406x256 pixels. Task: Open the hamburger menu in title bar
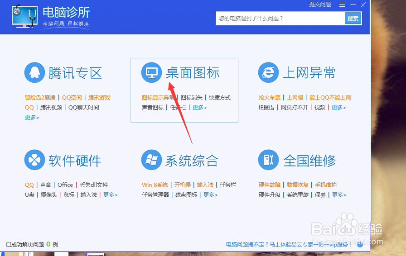[342, 5]
